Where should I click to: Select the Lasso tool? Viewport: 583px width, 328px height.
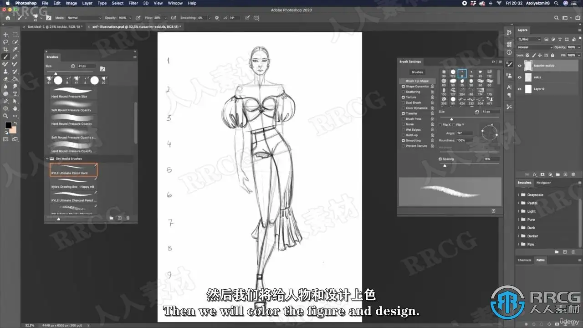6,42
